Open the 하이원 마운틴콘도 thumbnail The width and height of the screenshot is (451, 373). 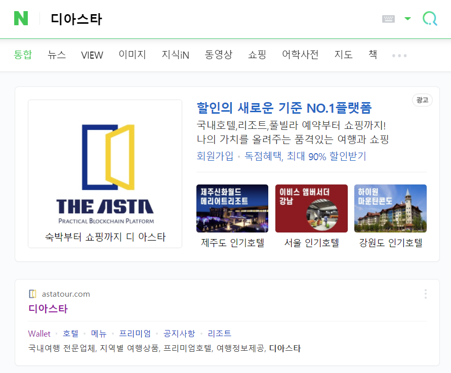click(x=391, y=208)
